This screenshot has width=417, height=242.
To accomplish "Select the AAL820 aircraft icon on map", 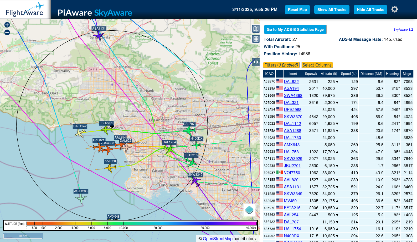I will pos(110,168).
